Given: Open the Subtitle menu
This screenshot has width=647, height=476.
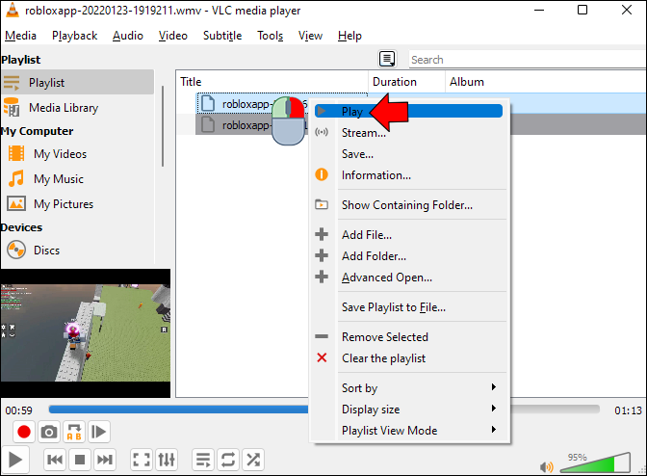Looking at the screenshot, I should (x=222, y=36).
